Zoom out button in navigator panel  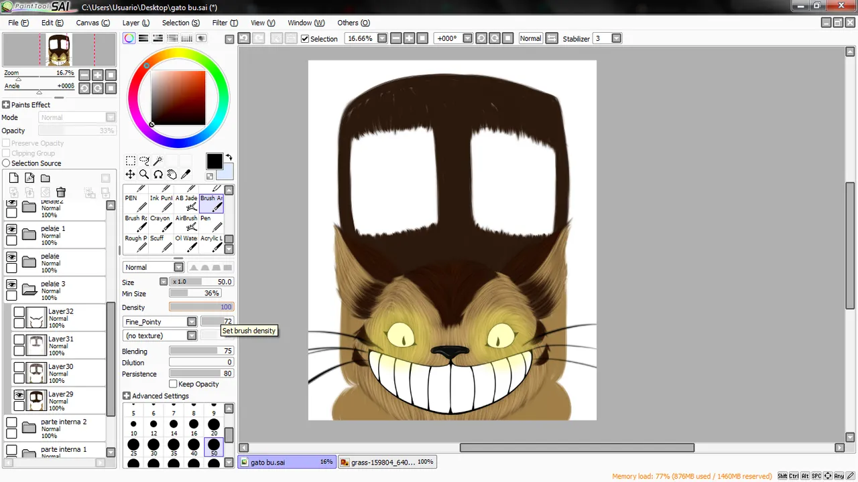tap(84, 75)
